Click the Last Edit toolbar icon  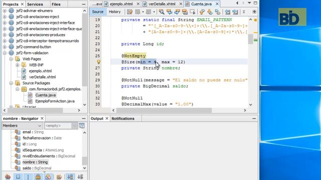coord(130,12)
